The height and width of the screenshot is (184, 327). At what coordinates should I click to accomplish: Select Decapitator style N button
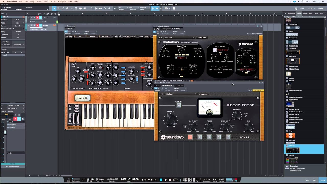(209, 137)
